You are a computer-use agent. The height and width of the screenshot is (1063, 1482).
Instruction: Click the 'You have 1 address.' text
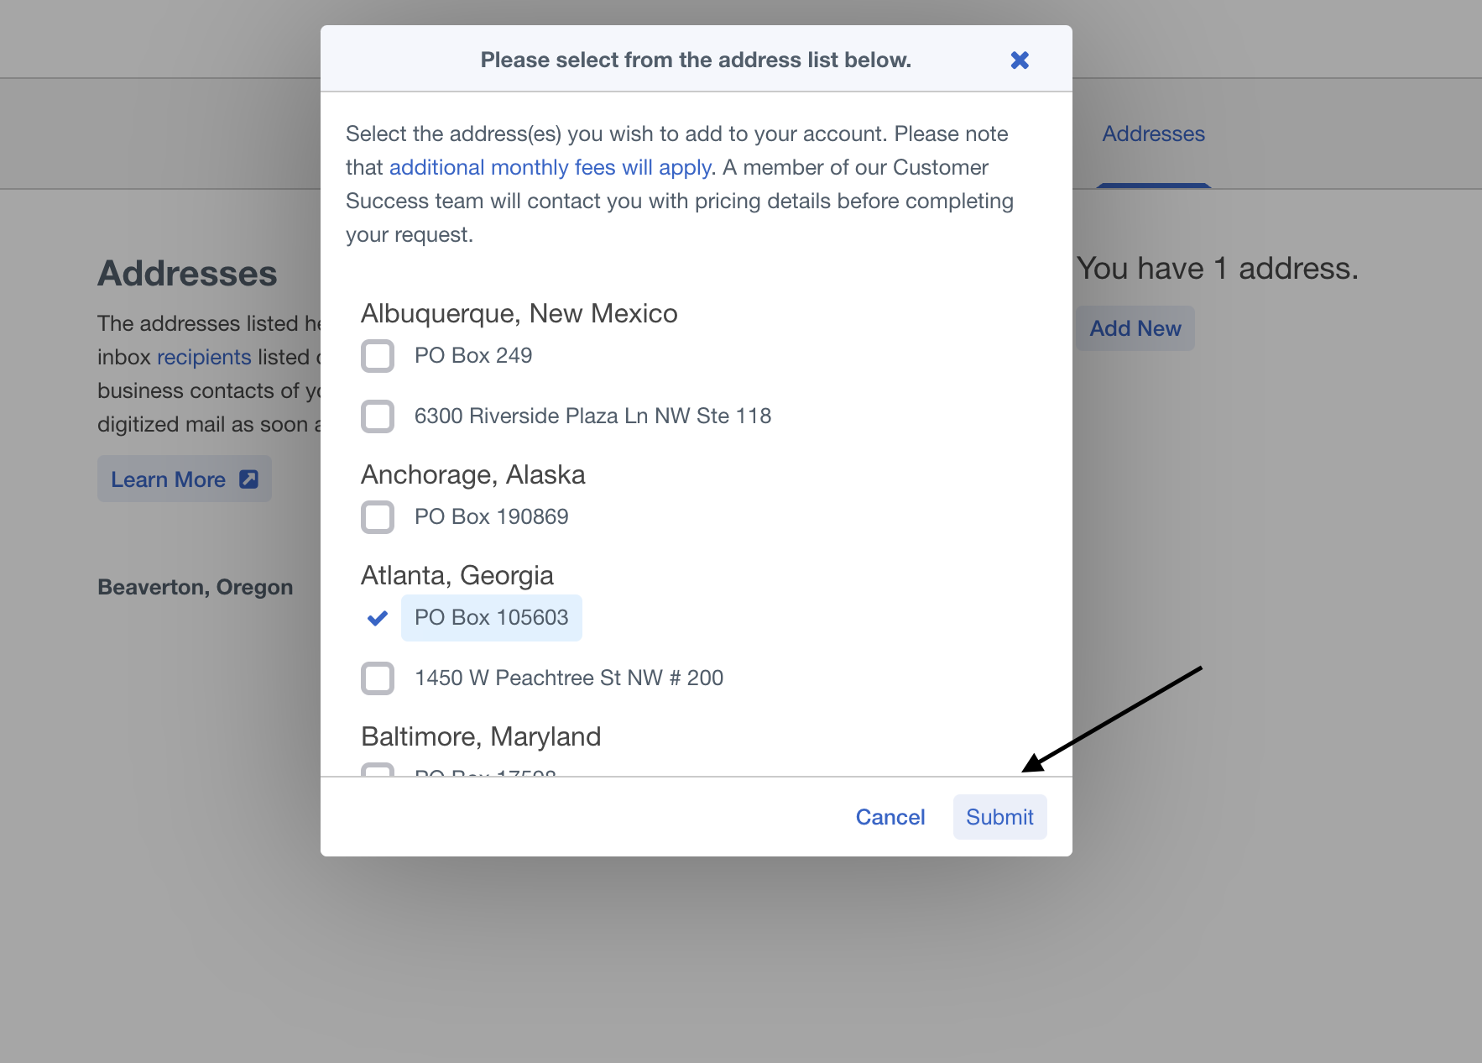pyautogui.click(x=1217, y=268)
